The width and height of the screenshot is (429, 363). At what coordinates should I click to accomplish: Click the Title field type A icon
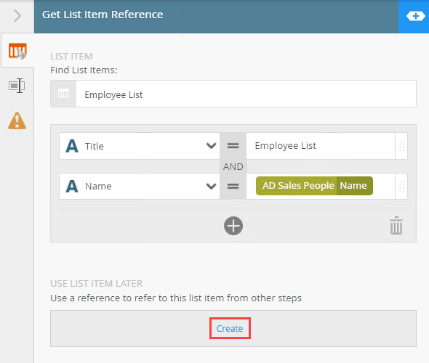tap(72, 146)
